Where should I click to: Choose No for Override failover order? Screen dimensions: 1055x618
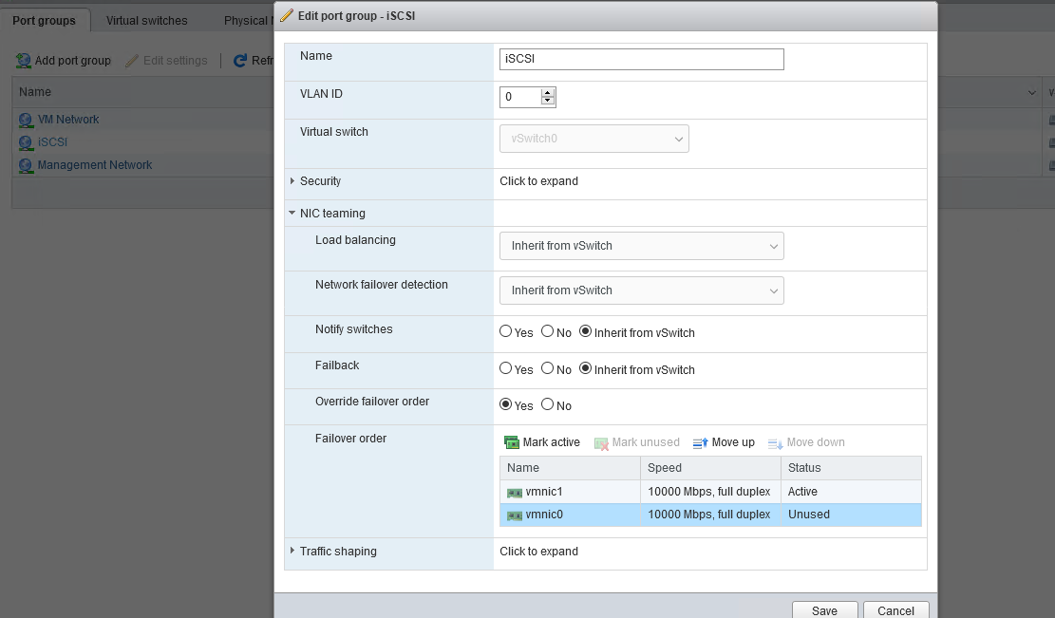[x=547, y=405]
